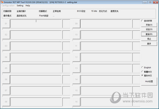Click port slot 02 button
This screenshot has height=109, width=159.
pos(6,35)
